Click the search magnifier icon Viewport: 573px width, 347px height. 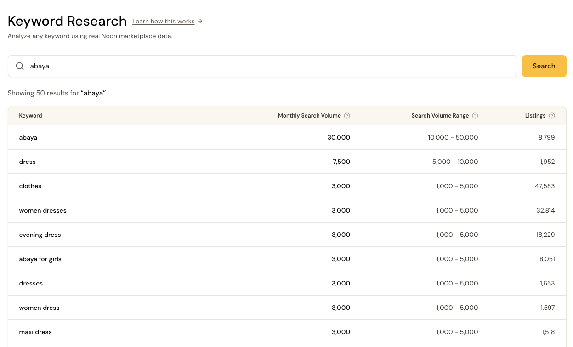pyautogui.click(x=20, y=66)
